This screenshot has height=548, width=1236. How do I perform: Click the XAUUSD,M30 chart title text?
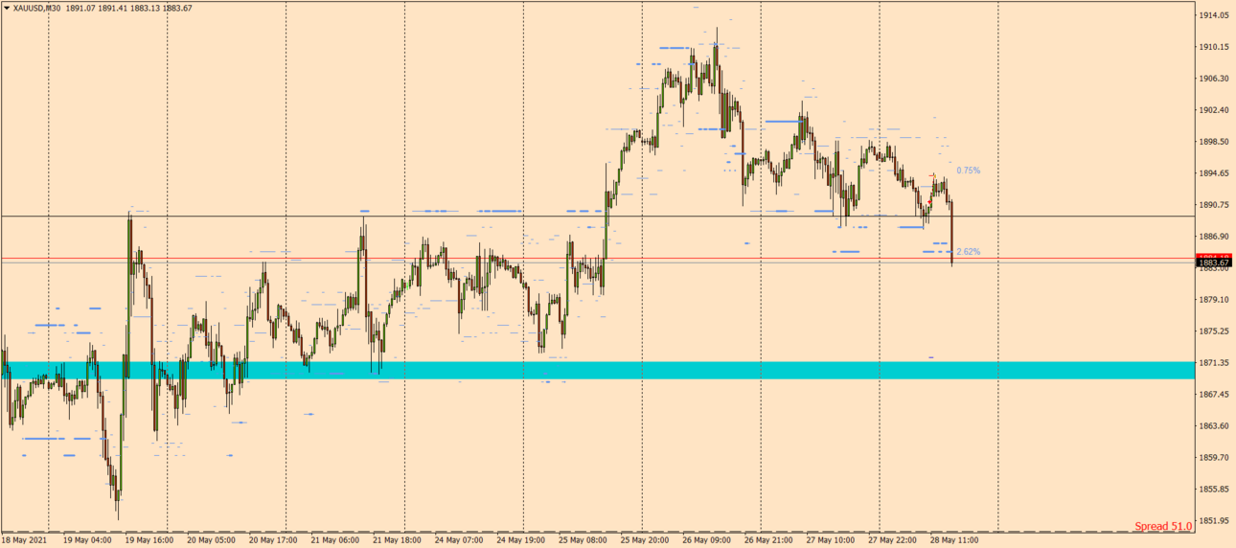click(x=37, y=8)
